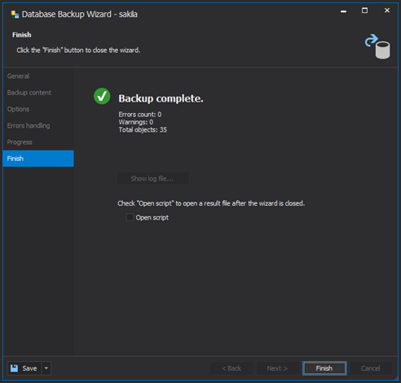Click the Show log file button
This screenshot has width=401, height=383.
[153, 179]
